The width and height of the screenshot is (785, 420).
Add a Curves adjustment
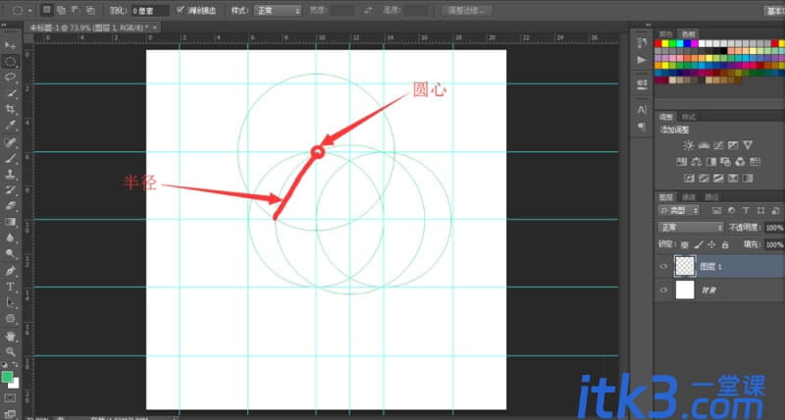coord(718,145)
